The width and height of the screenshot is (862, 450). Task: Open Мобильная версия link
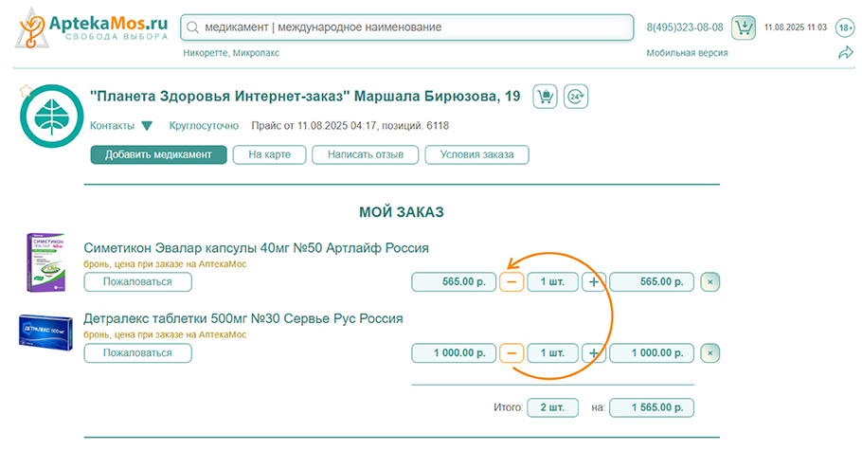pos(687,53)
